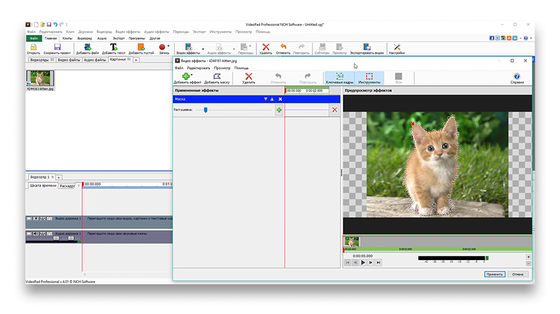
Task: Click the Применить button
Action: (495, 274)
